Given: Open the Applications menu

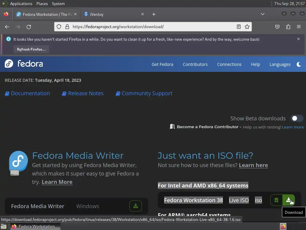Looking at the screenshot, I should coord(21,4).
